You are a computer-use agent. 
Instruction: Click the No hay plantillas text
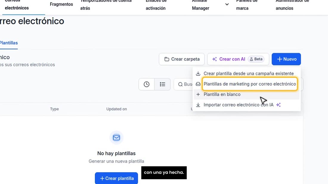tap(116, 153)
